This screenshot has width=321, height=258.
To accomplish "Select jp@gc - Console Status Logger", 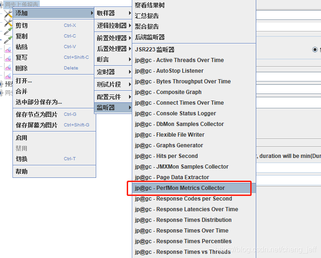I will [x=194, y=113].
